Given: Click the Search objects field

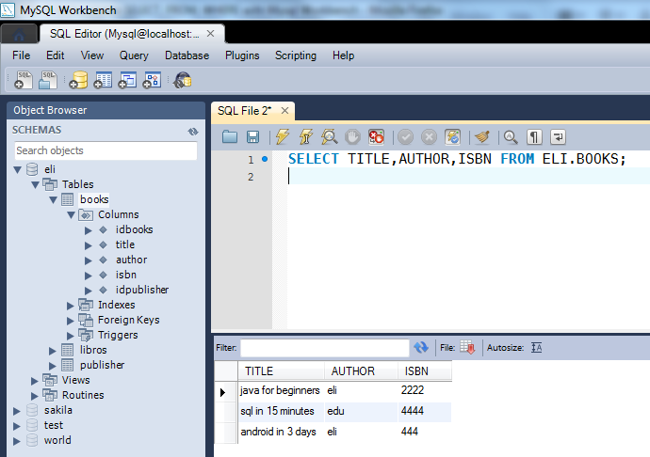Looking at the screenshot, I should (106, 150).
